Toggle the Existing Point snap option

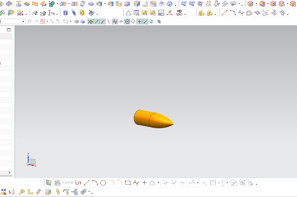(139, 22)
